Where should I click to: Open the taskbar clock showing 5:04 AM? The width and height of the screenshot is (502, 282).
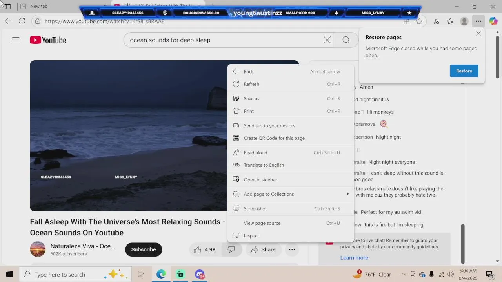tap(468, 274)
